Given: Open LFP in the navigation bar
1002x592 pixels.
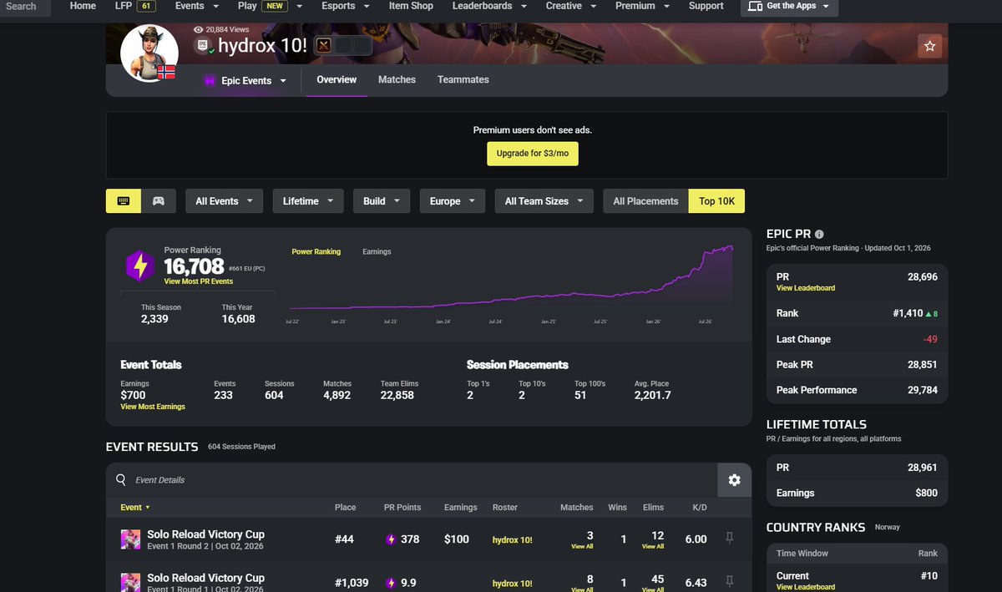Looking at the screenshot, I should (x=135, y=6).
